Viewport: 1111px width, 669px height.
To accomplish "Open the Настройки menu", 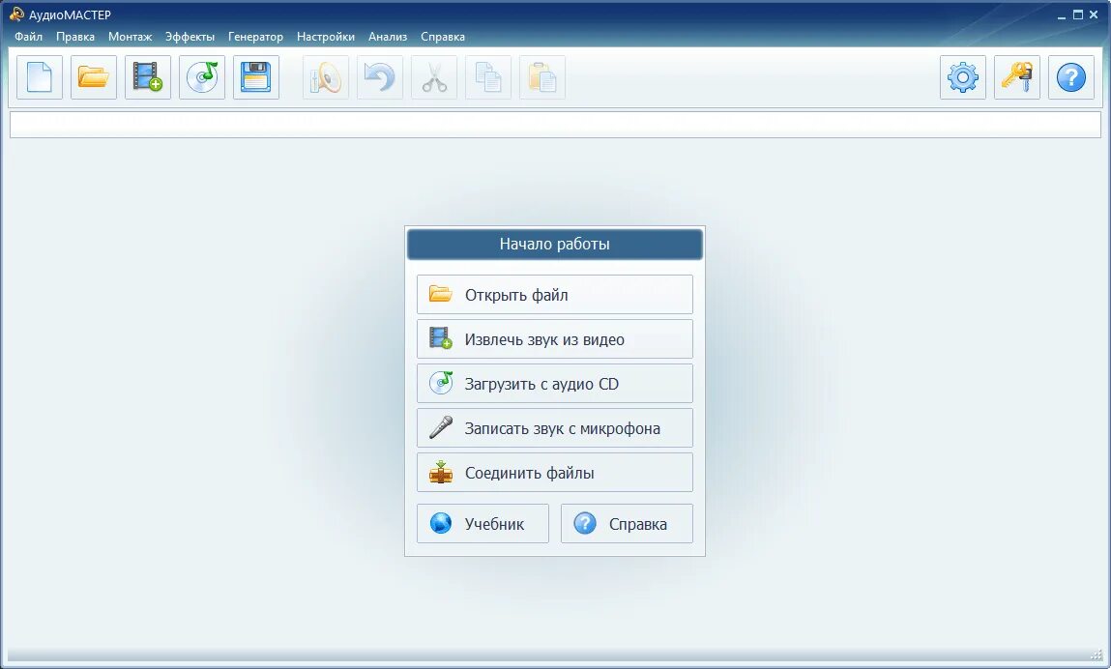I will [x=325, y=37].
